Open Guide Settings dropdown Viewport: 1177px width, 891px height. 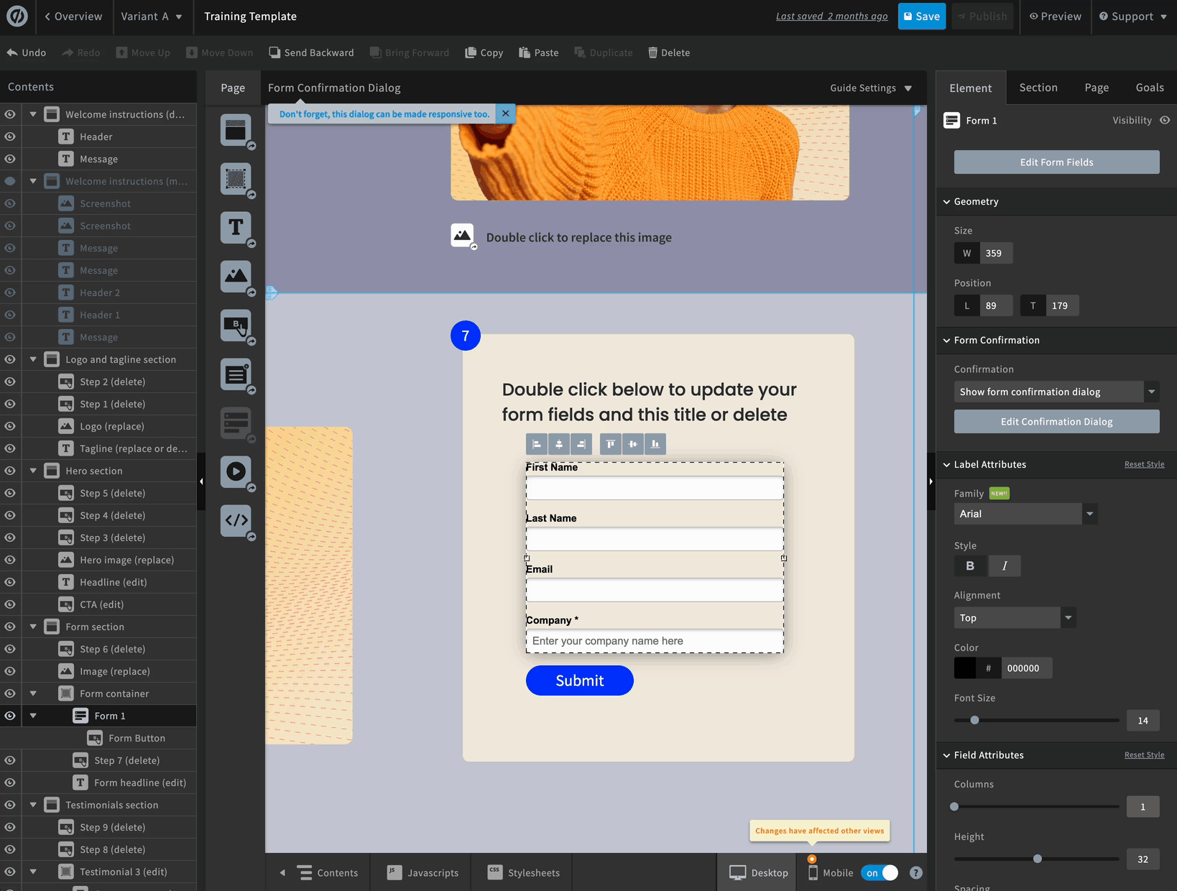(x=870, y=88)
